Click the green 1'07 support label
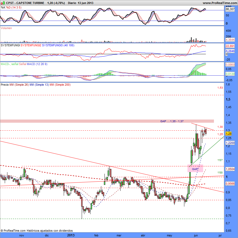238x238 pixels. pyautogui.click(x=220, y=160)
